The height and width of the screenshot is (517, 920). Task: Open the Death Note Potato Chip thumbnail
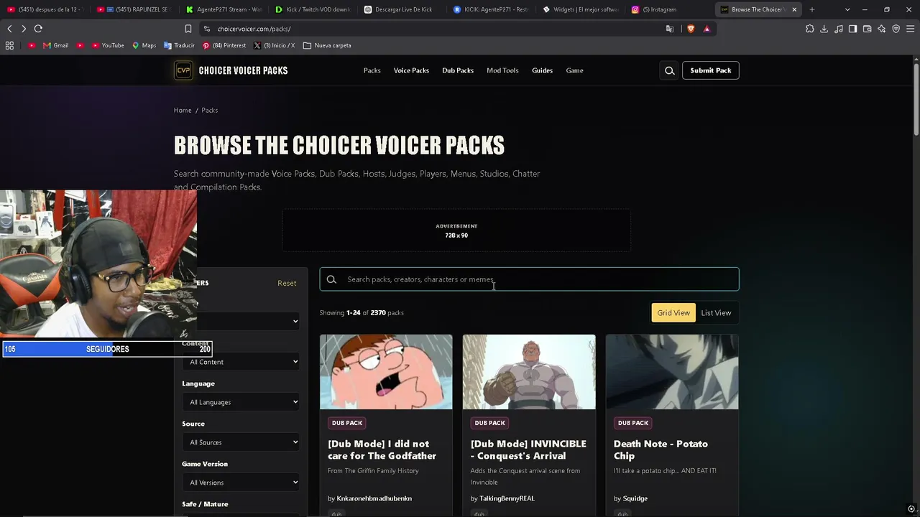(672, 372)
